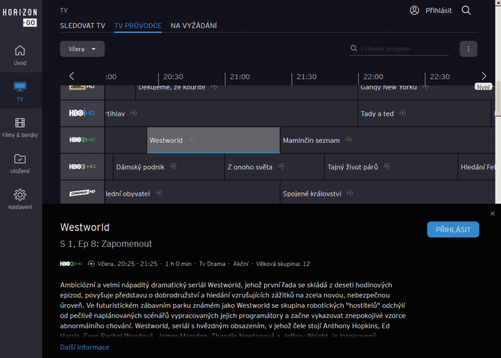
Task: Click the Vyhledat program search field
Action: click(x=403, y=49)
